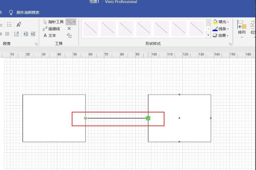Click the increase indent icon

pyautogui.click(x=33, y=34)
